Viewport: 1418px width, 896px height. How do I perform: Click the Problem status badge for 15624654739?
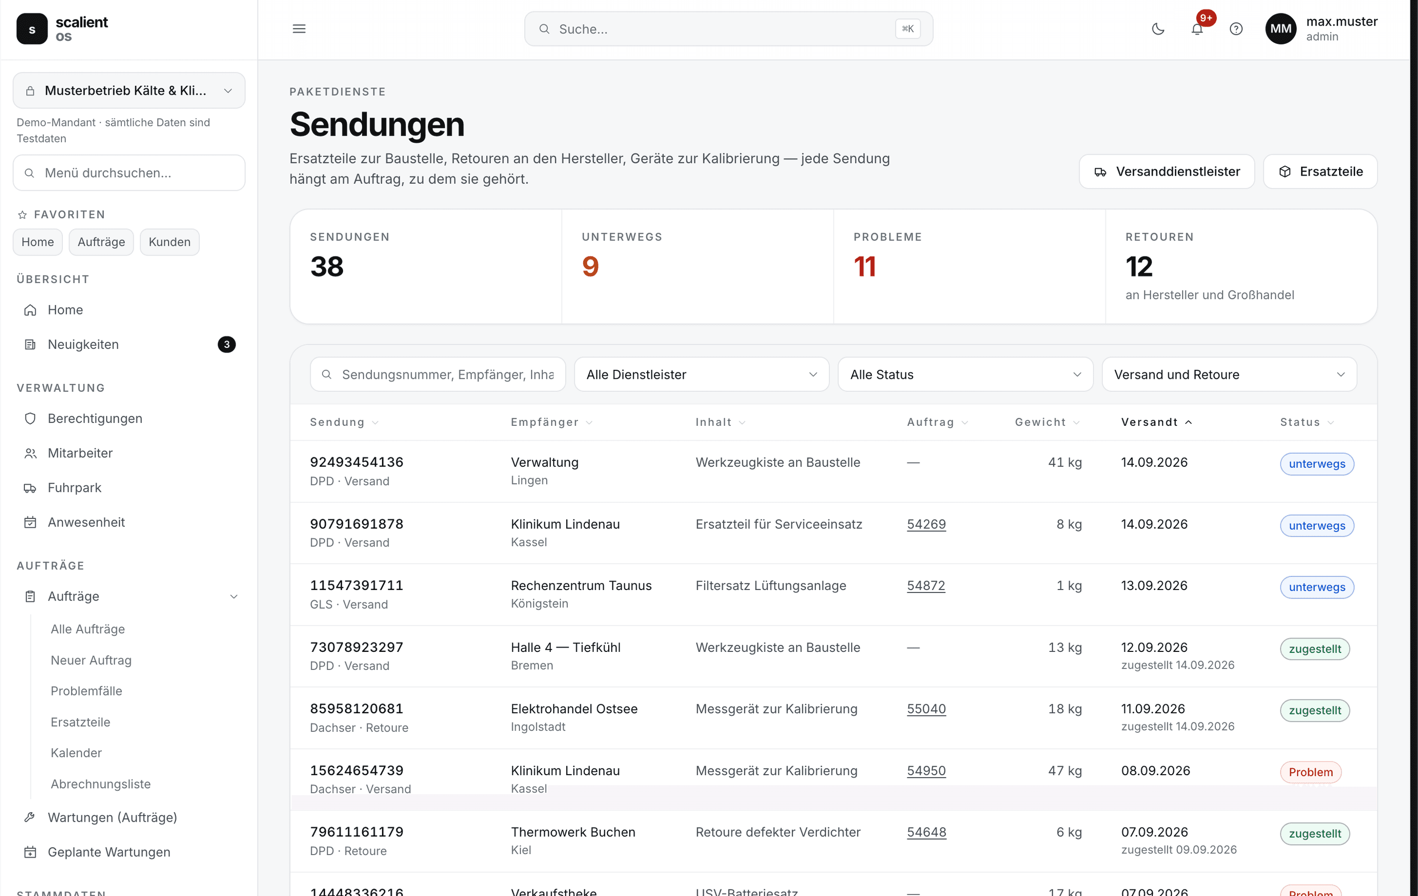pos(1311,772)
